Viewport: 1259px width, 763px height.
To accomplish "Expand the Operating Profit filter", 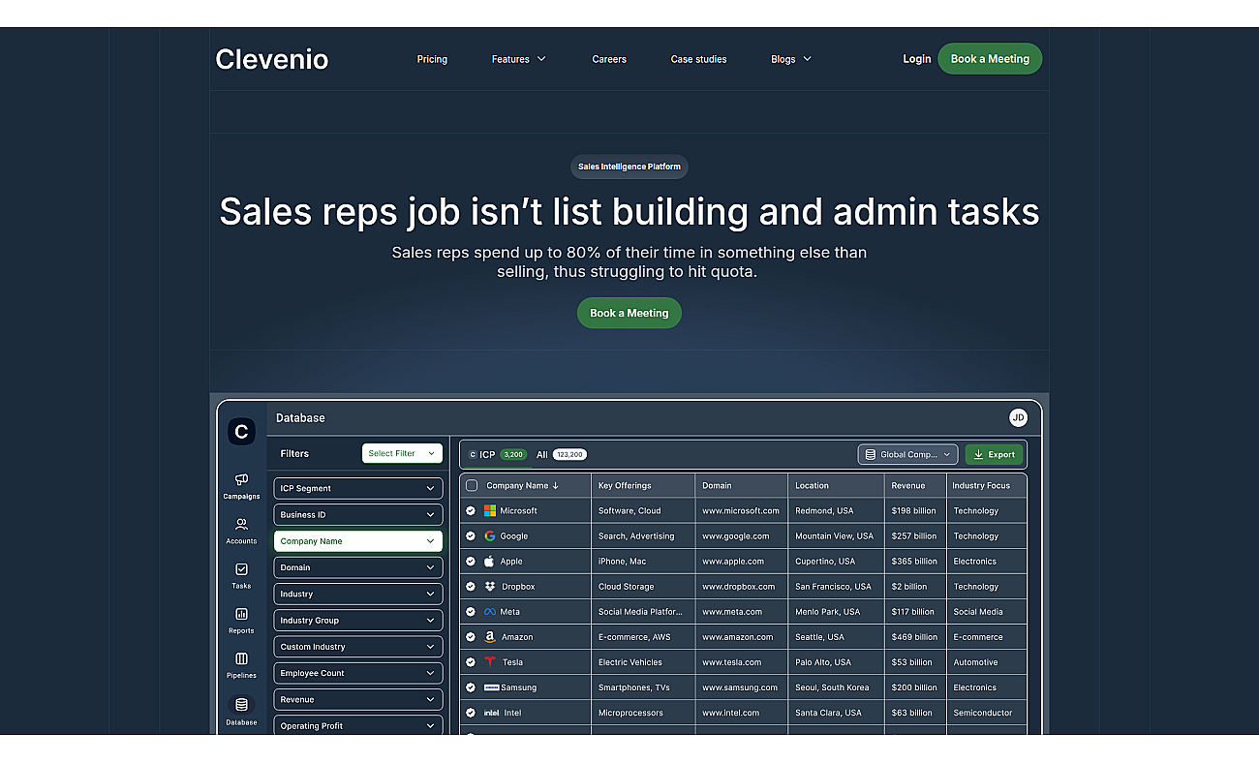I will coord(358,725).
